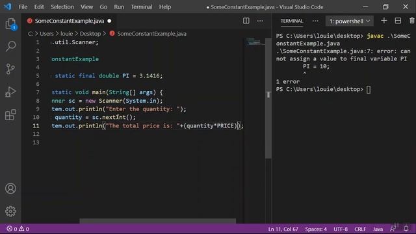Split the editor to the right
Viewport: 416px width, 234px height.
click(246, 21)
